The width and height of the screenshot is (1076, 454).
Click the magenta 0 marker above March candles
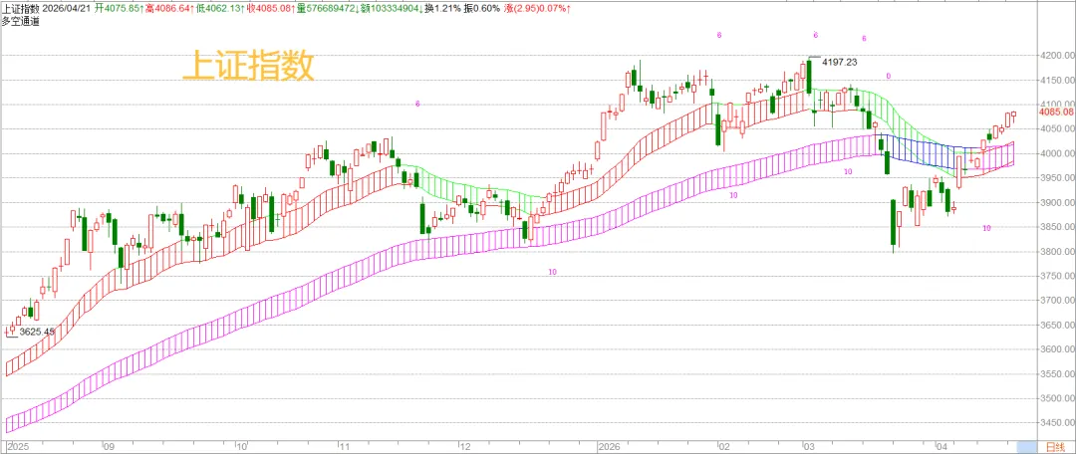tap(888, 76)
